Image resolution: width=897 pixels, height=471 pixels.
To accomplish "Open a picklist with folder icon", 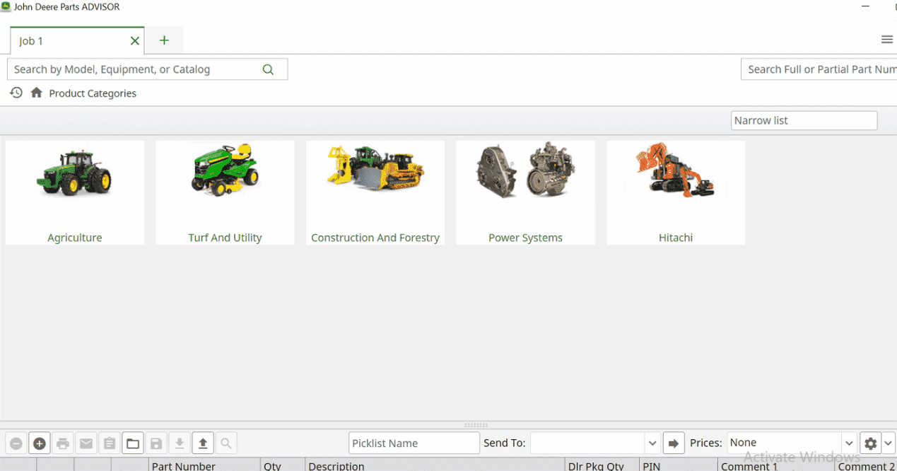I will 133,443.
